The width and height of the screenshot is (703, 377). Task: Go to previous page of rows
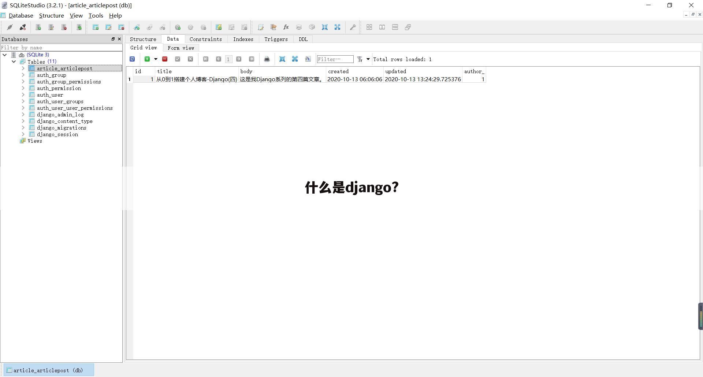(219, 59)
